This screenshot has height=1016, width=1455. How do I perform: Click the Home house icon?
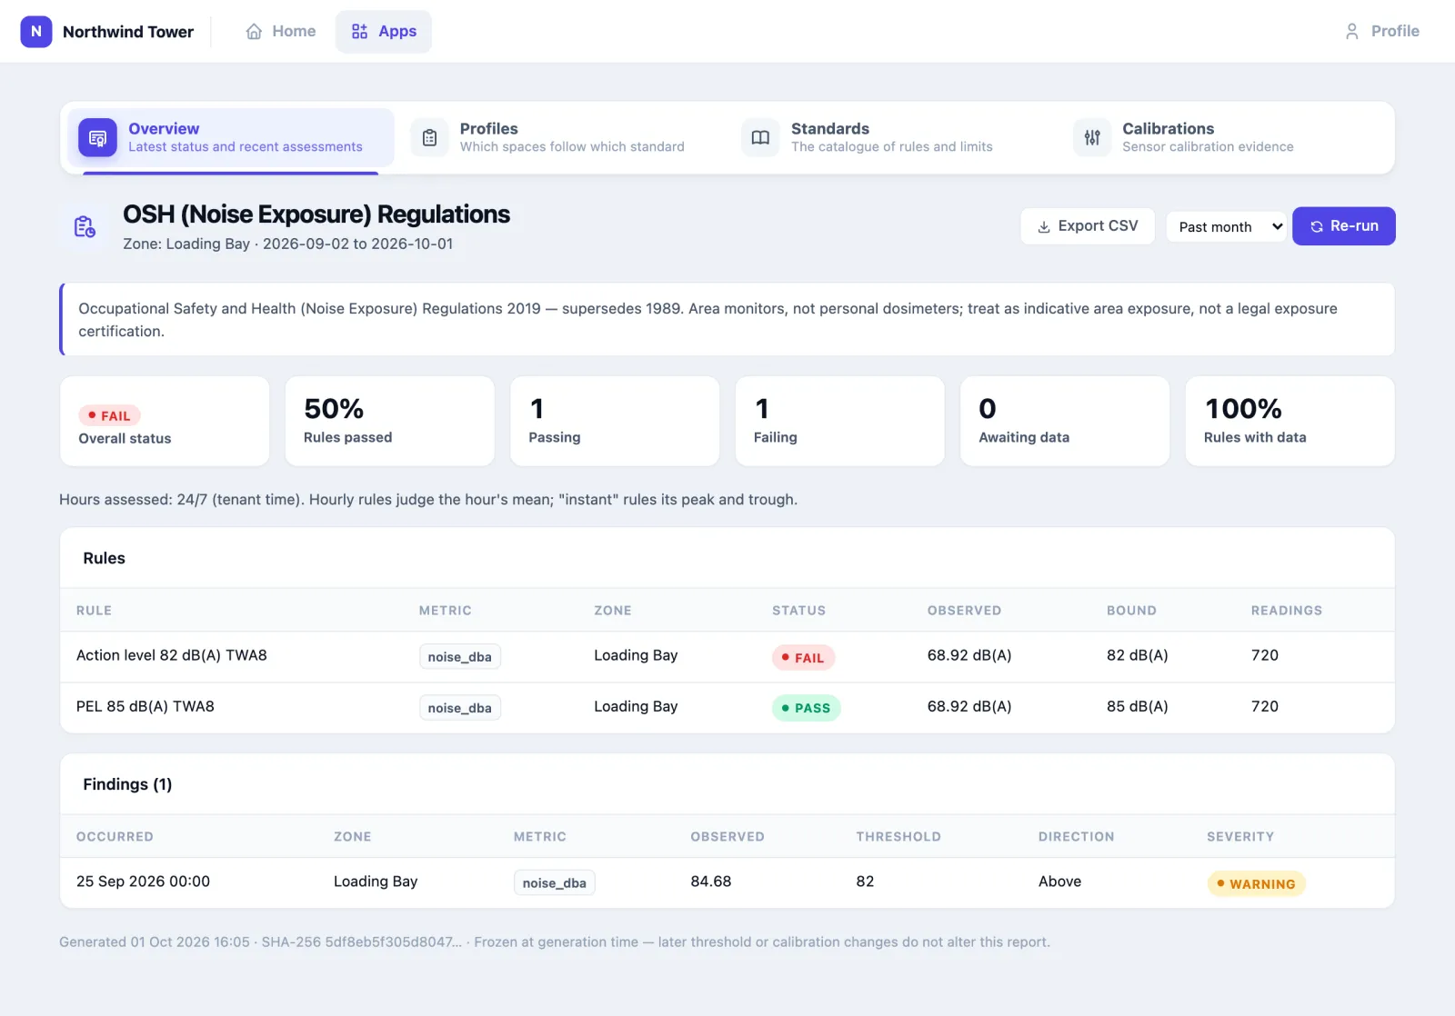(254, 32)
